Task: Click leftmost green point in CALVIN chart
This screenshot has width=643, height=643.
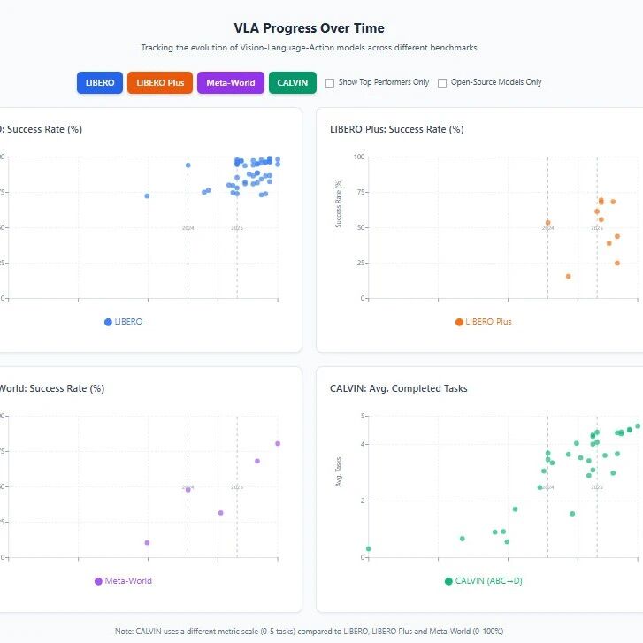Action: click(x=368, y=548)
